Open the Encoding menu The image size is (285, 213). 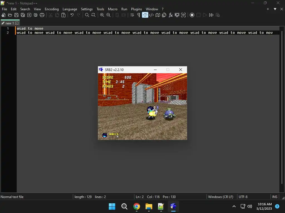(x=52, y=9)
